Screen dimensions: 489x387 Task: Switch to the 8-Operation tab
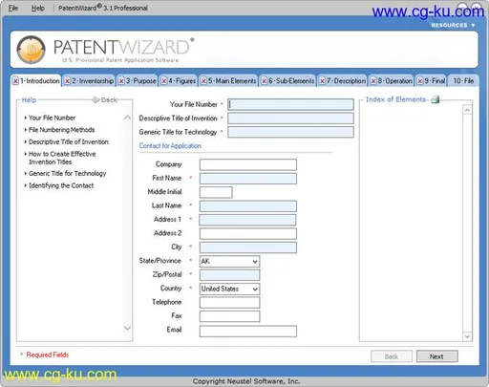point(392,81)
